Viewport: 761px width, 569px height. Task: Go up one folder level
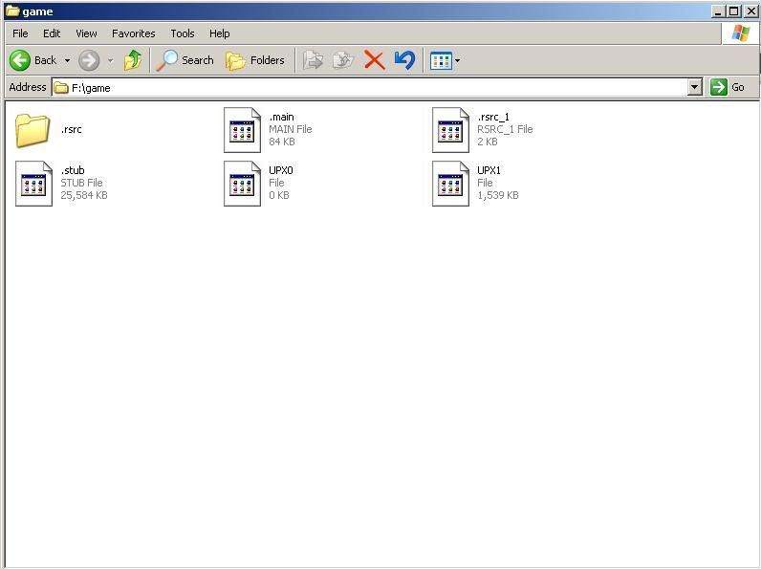point(133,60)
